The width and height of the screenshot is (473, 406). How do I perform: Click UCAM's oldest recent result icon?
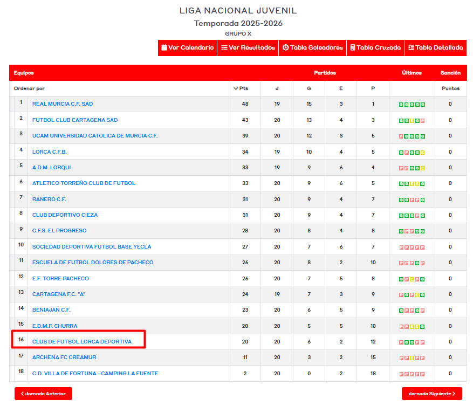coord(401,136)
